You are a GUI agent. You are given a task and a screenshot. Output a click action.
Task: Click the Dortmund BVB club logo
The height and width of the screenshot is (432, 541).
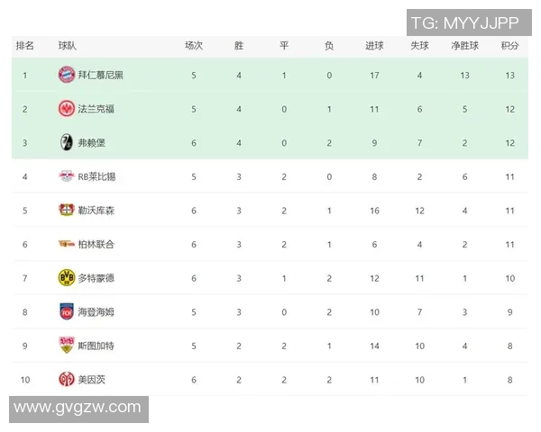pos(66,277)
